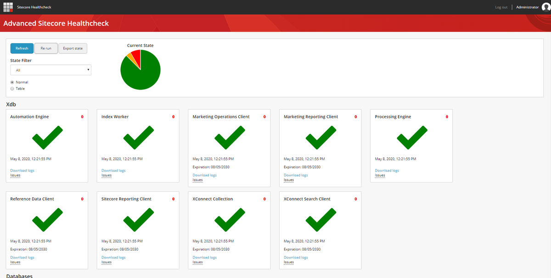Click the Administrator user avatar
Screen dimensions: 551x278
[x=546, y=7]
